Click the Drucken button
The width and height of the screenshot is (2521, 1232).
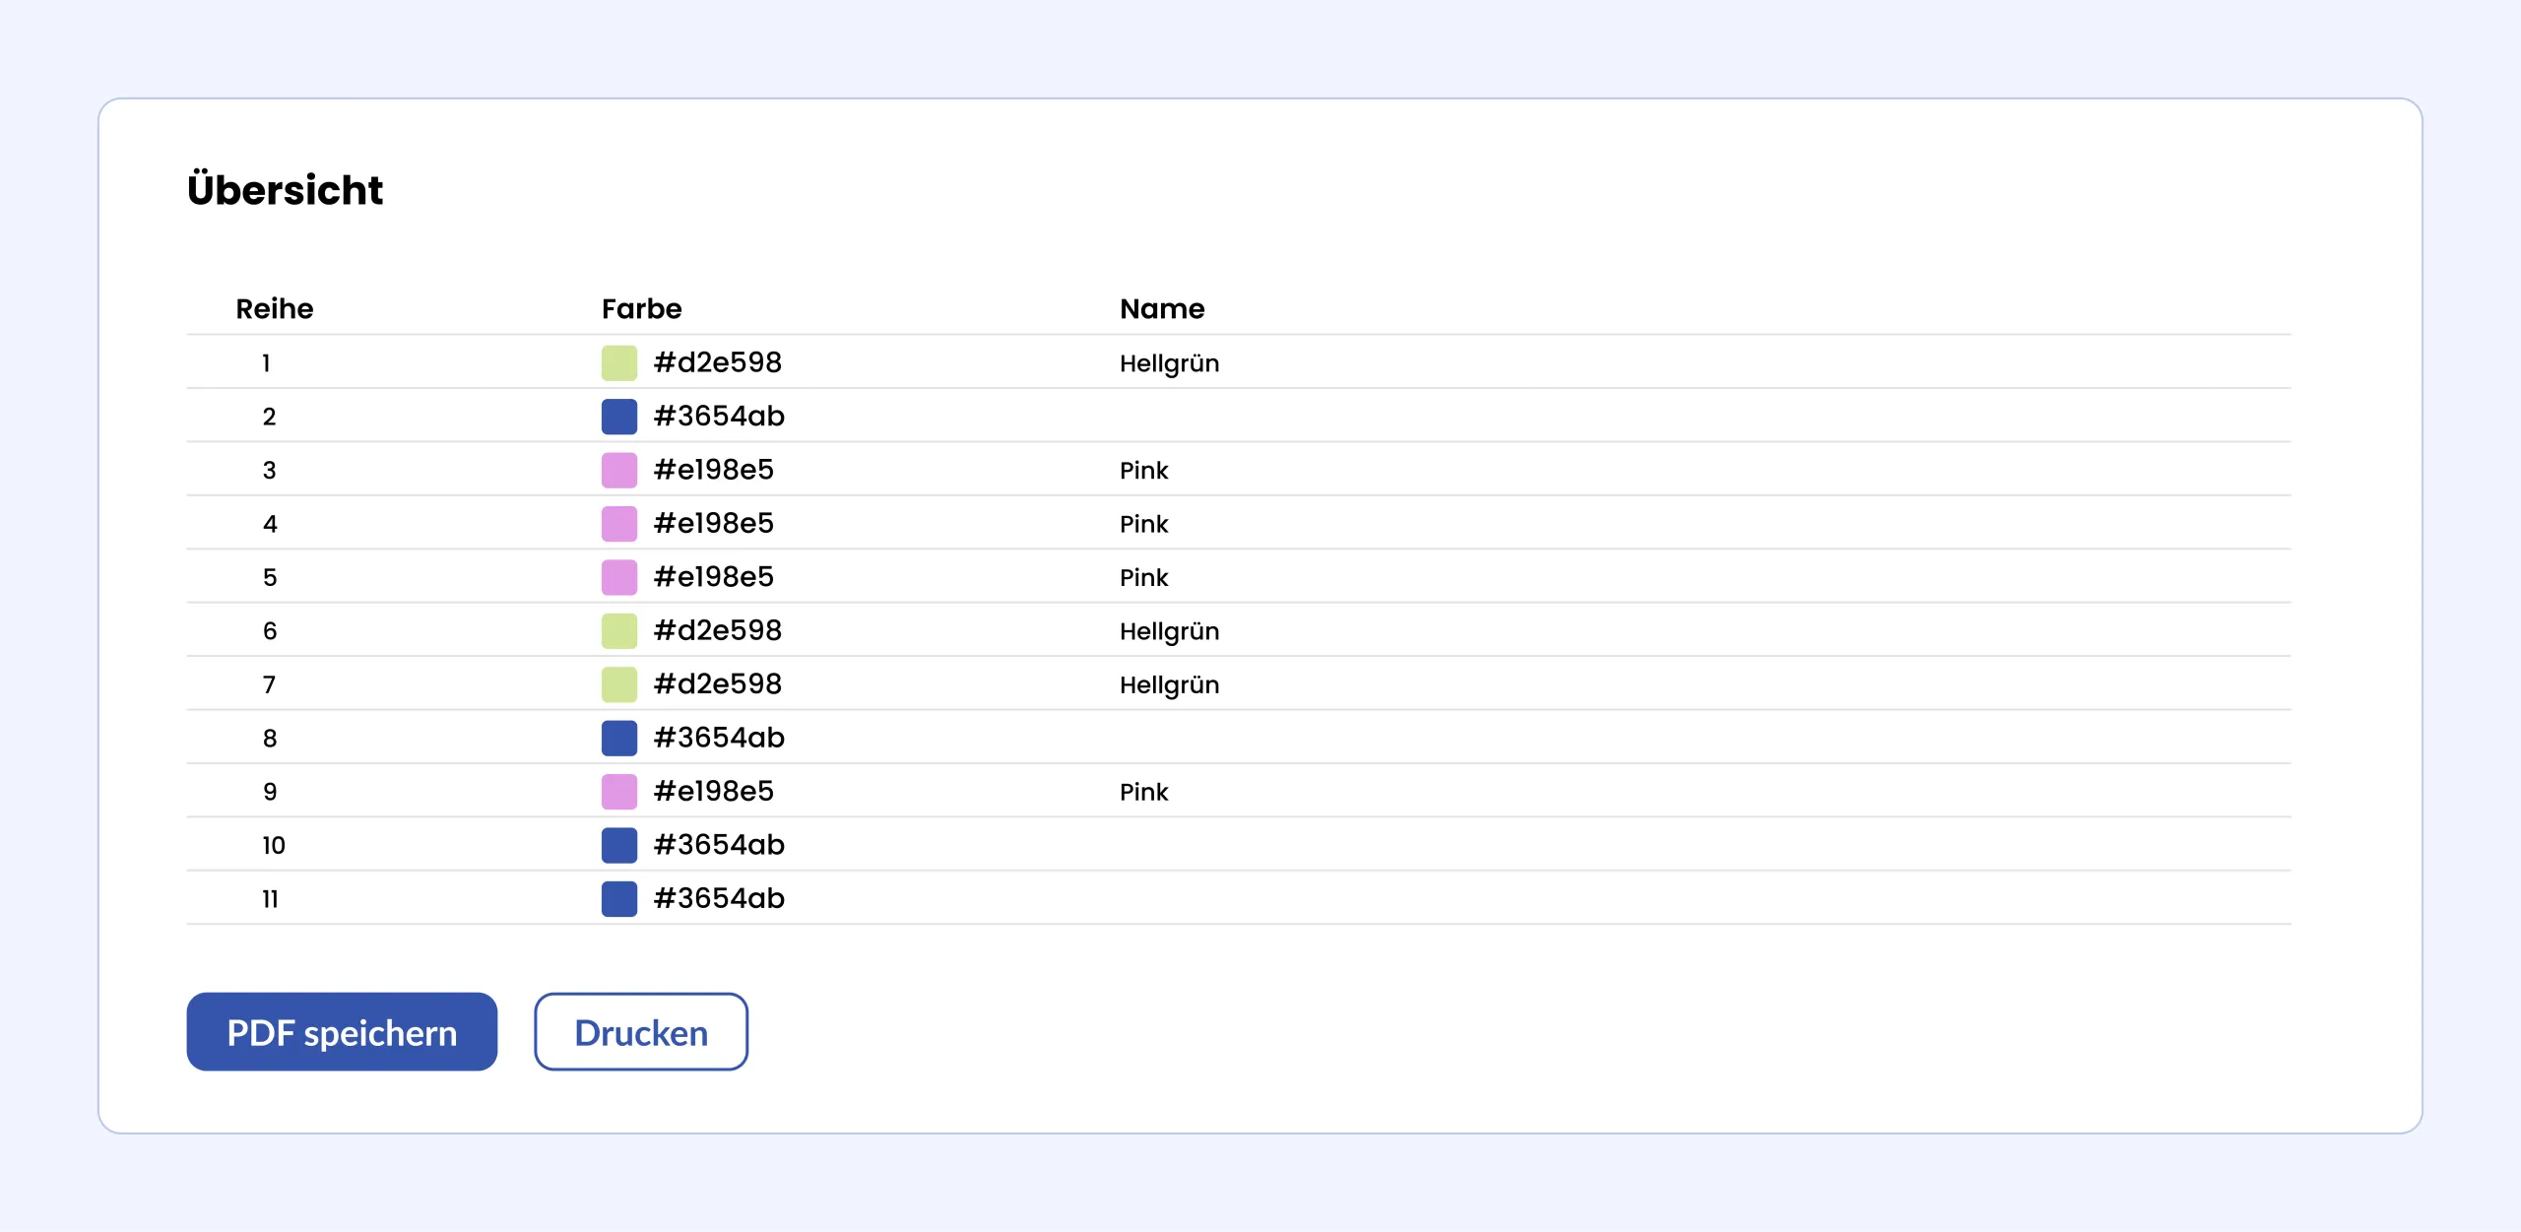641,1031
